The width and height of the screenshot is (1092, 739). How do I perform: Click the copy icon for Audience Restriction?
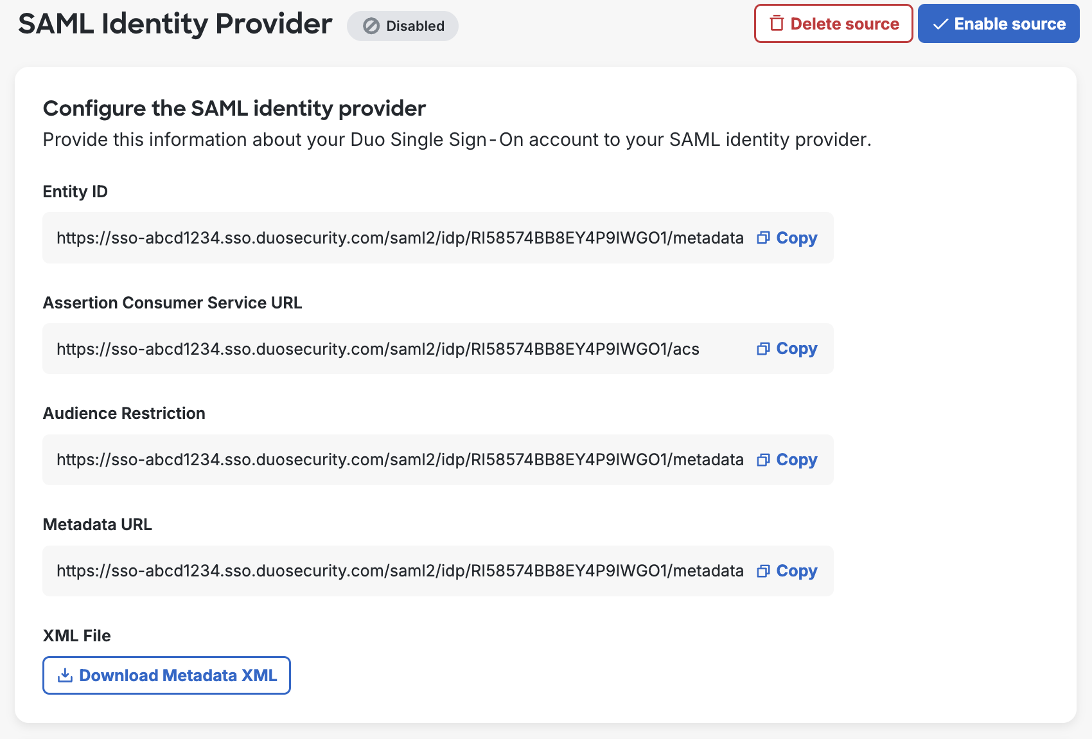point(763,460)
